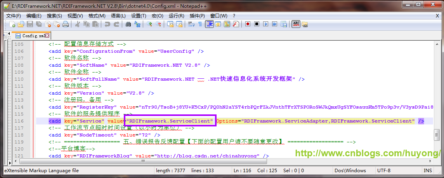Click the horizontal scrollbar thumb
This screenshot has height=178, width=444.
coord(143,161)
